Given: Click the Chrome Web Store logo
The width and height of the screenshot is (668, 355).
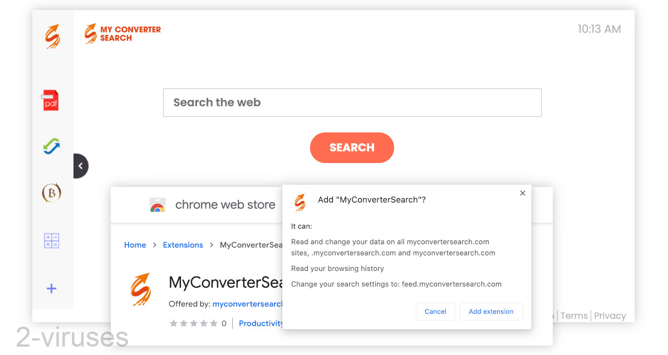Looking at the screenshot, I should coord(158,204).
